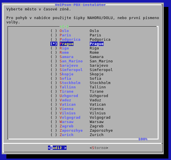Select the Skopje radio button
Image resolution: width=171 pixels, height=160 pixels.
tap(54, 74)
